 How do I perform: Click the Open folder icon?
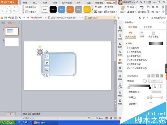tap(2, 18)
